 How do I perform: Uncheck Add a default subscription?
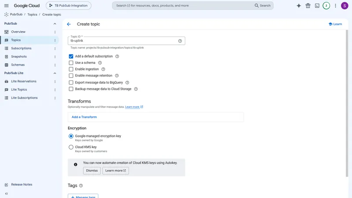[71, 56]
